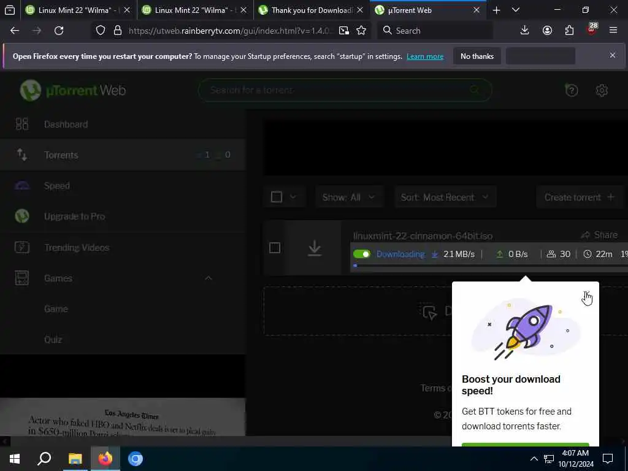
Task: Click the site padlock icon
Action: 117,31
